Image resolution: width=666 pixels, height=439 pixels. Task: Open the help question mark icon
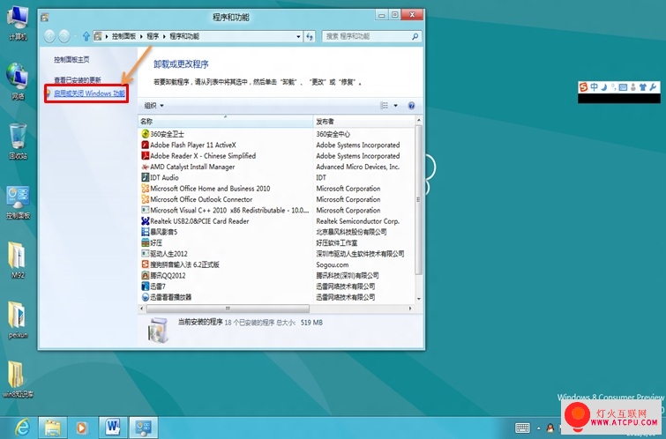(x=411, y=106)
